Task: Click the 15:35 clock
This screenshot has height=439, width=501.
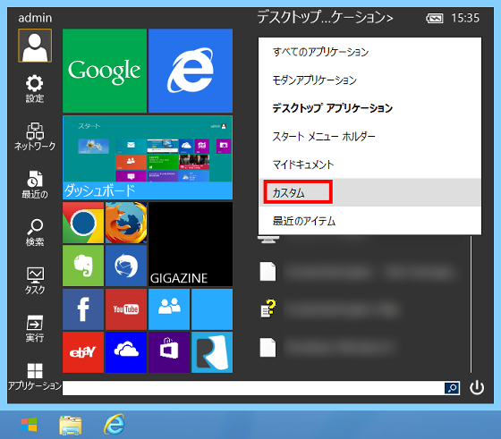Action: 465,18
